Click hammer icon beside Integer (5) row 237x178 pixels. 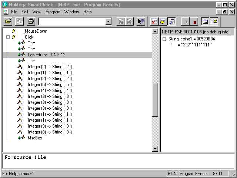20,85
